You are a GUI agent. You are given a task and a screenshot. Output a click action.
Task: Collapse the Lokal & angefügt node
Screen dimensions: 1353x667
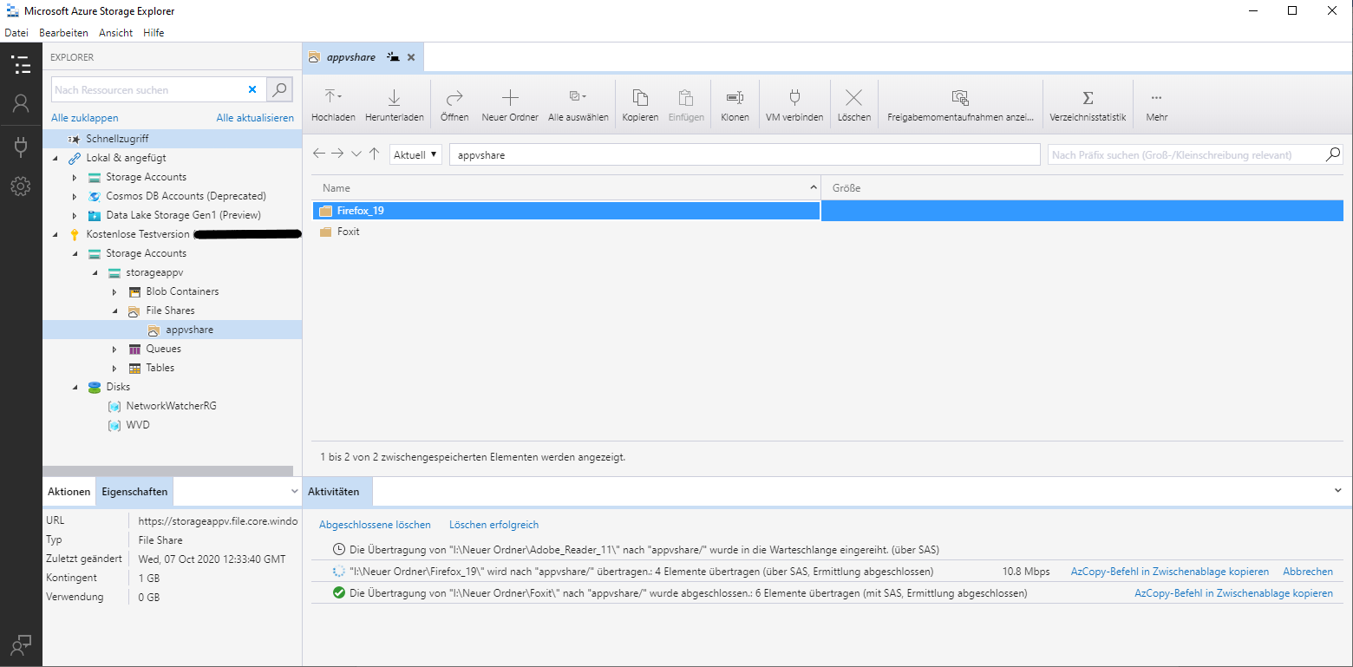point(56,158)
